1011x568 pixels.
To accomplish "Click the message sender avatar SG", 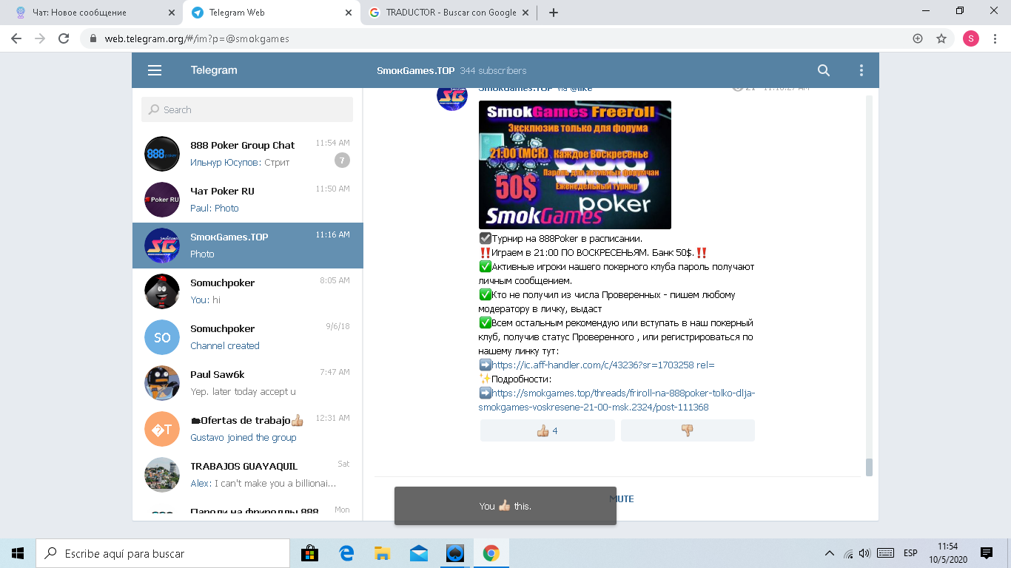I will (452, 96).
